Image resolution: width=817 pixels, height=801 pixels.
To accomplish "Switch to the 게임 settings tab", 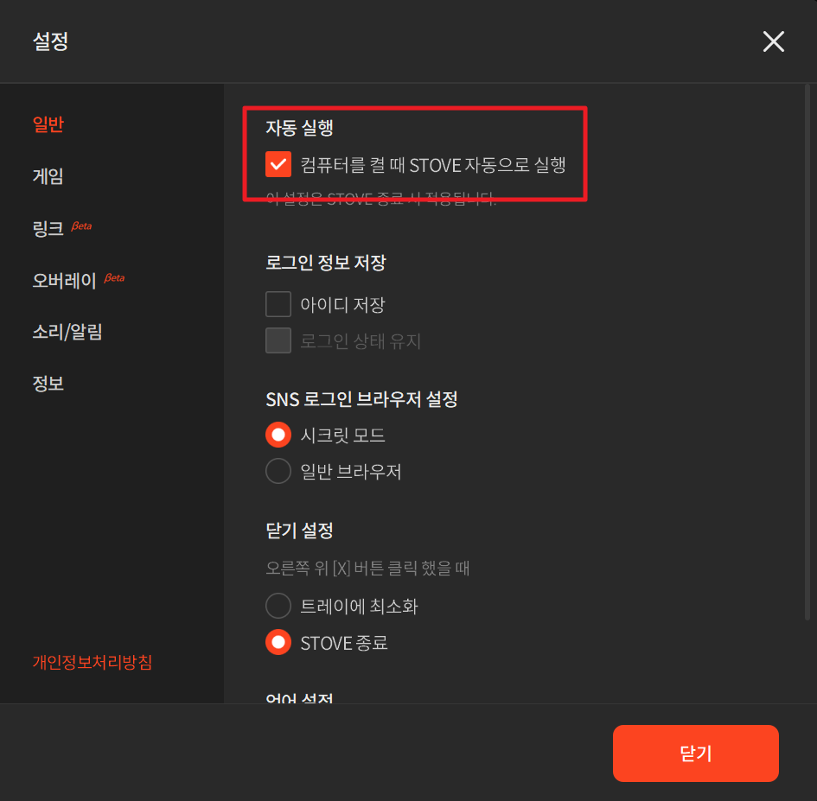I will click(48, 176).
